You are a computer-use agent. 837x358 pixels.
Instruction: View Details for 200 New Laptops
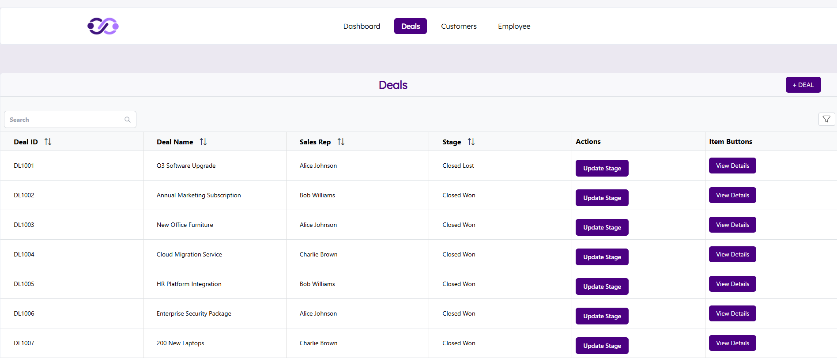tap(732, 343)
